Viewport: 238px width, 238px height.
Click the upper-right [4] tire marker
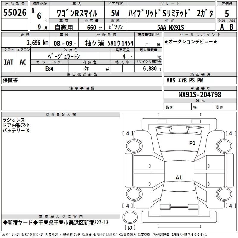pyautogui.click(x=231, y=134)
